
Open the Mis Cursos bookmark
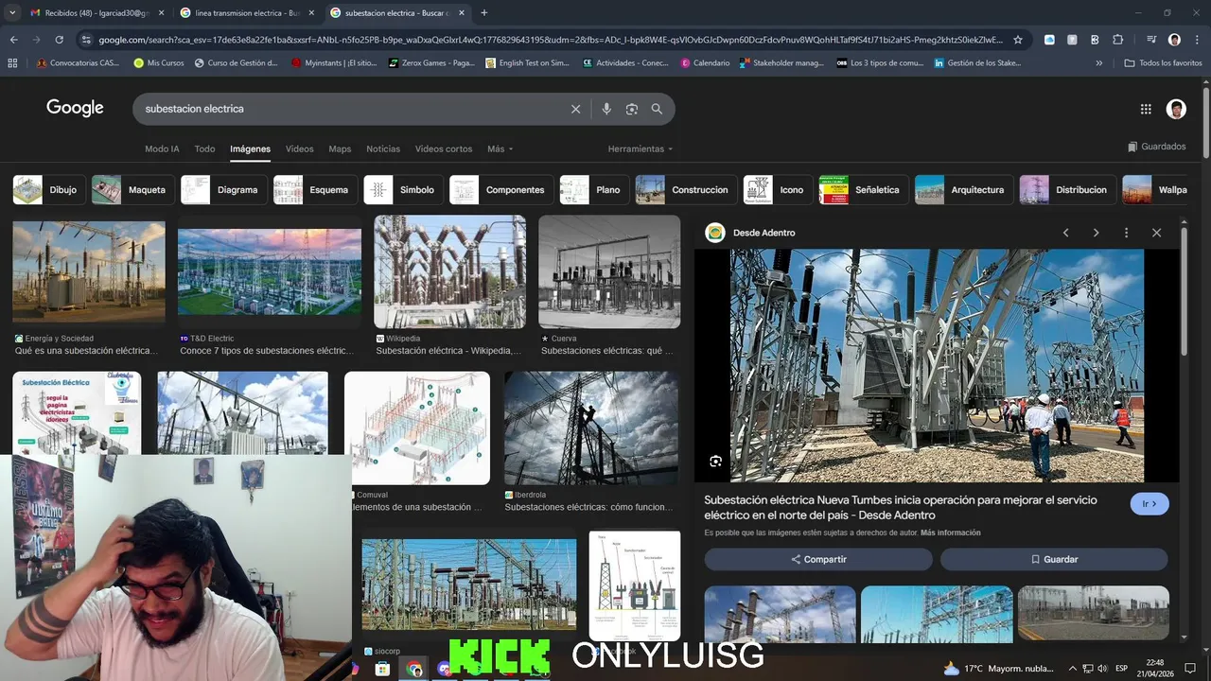coord(159,63)
